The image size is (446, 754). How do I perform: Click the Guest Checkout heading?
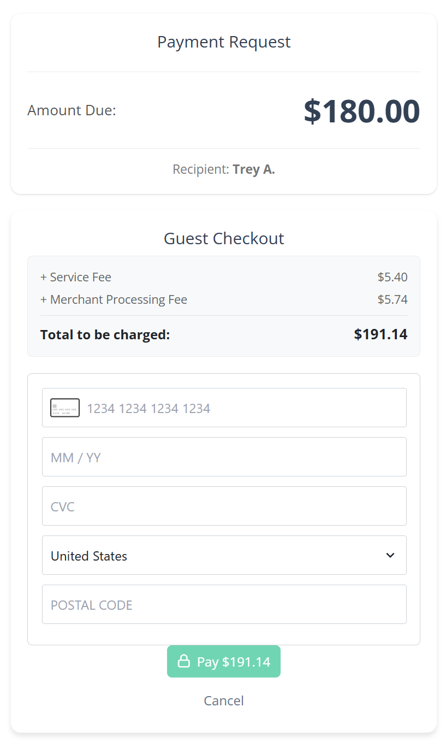click(x=224, y=238)
